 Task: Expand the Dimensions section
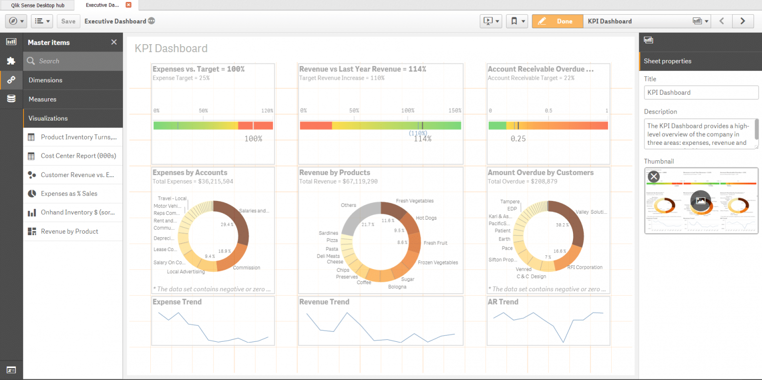(x=73, y=80)
